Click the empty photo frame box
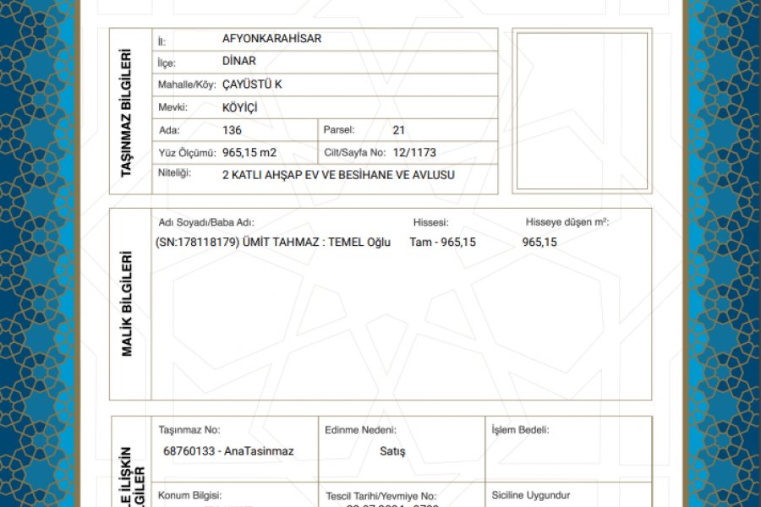The width and height of the screenshot is (761, 507). 582,111
